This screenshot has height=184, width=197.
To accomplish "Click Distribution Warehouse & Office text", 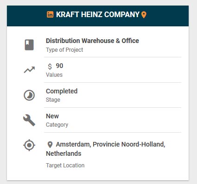I will click(92, 41).
